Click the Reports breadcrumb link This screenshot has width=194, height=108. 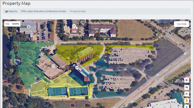click(13, 11)
